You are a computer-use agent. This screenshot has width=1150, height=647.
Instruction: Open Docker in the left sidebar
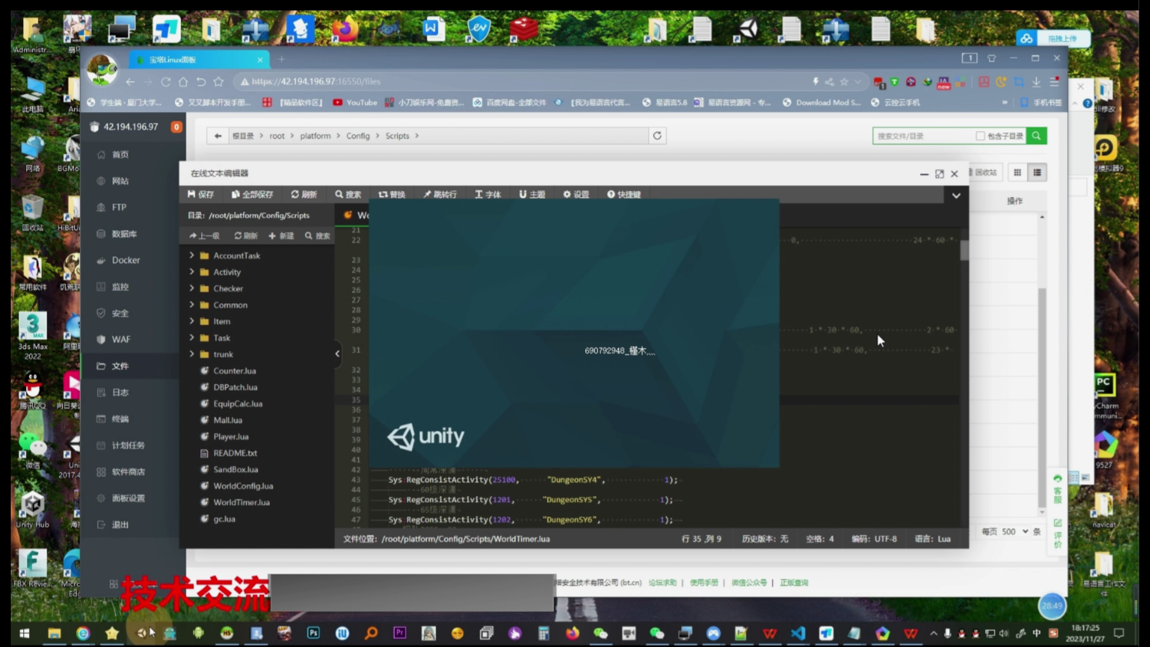pos(125,260)
